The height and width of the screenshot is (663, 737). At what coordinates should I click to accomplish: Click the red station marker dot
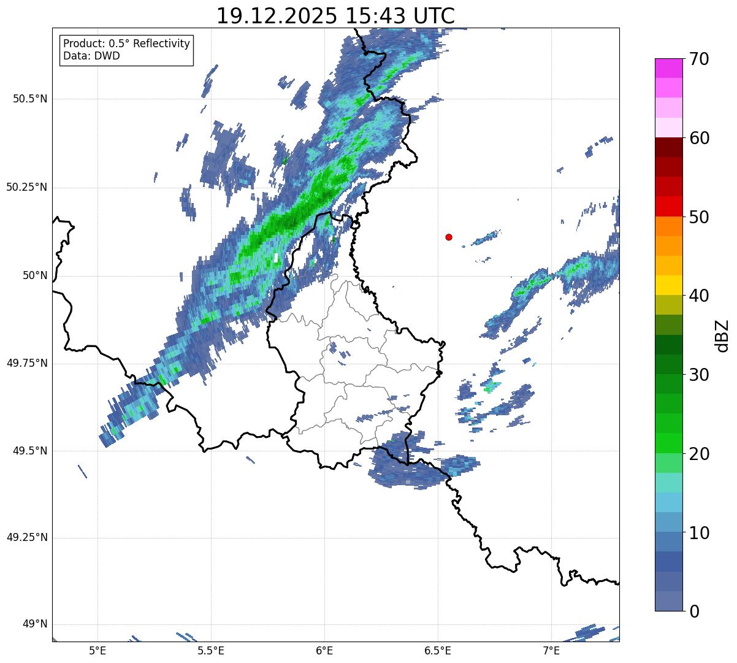[449, 237]
